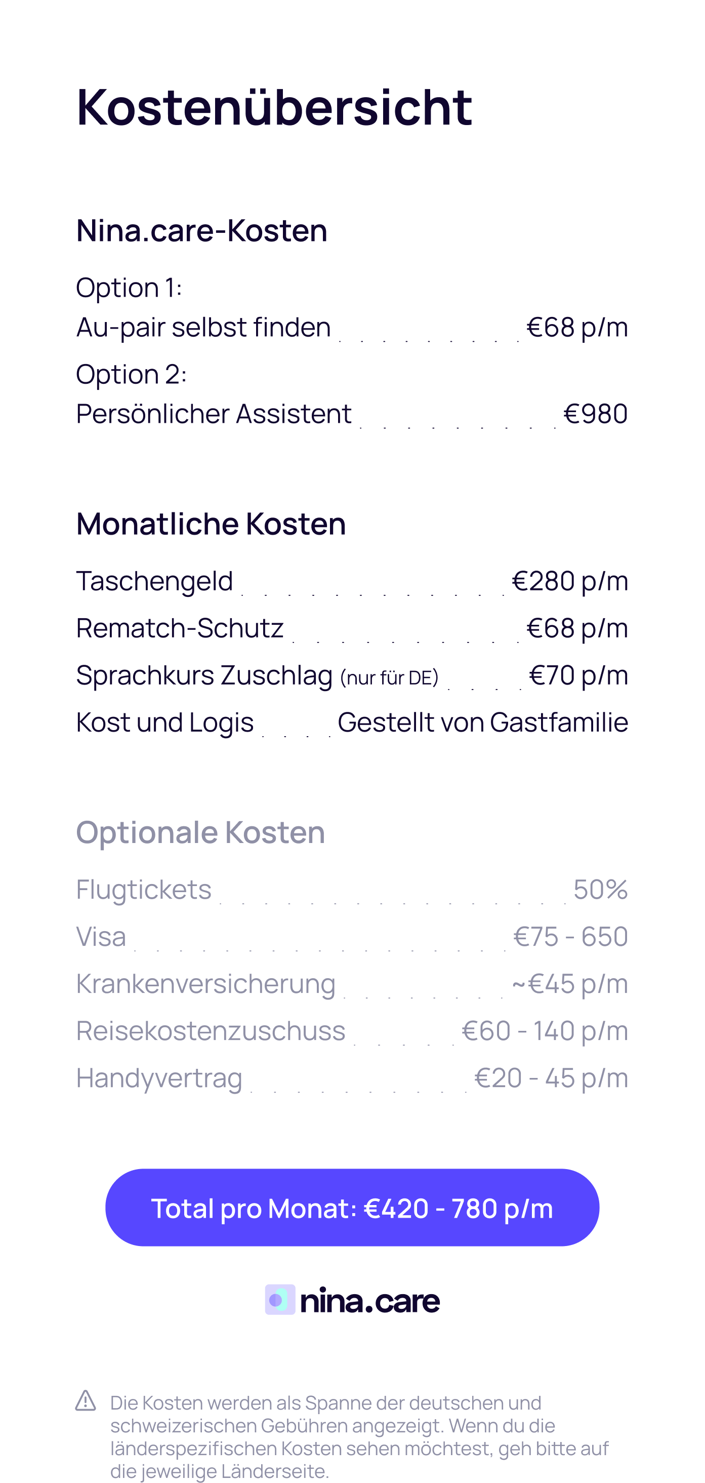The width and height of the screenshot is (705, 1483).
Task: Click the nina.care brand name text
Action: coord(369,1301)
